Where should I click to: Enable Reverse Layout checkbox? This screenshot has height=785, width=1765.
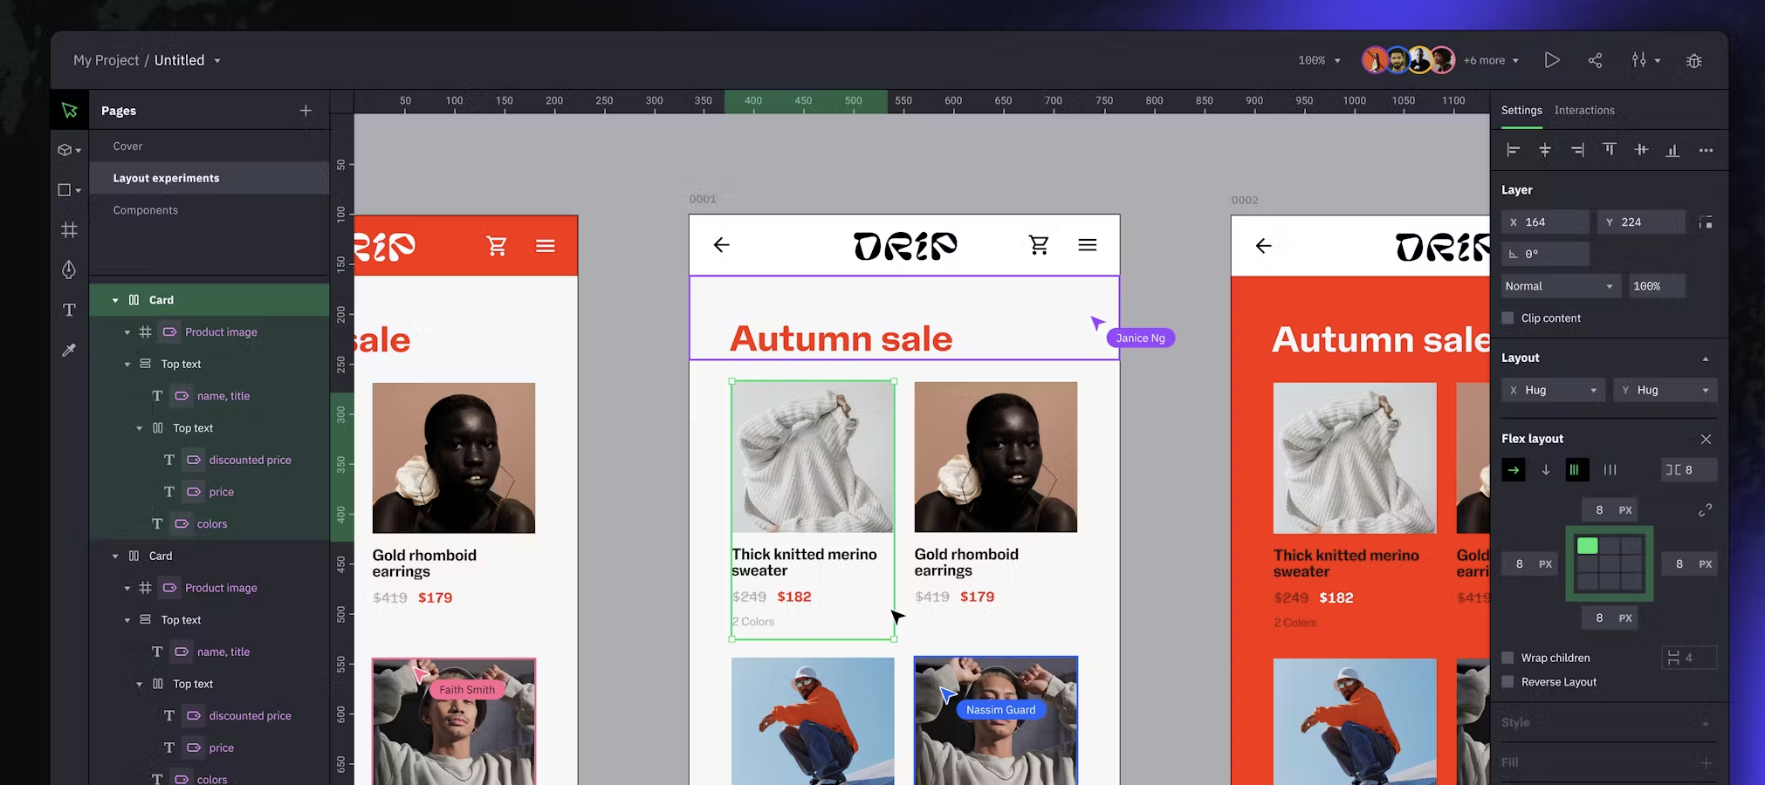coord(1507,682)
